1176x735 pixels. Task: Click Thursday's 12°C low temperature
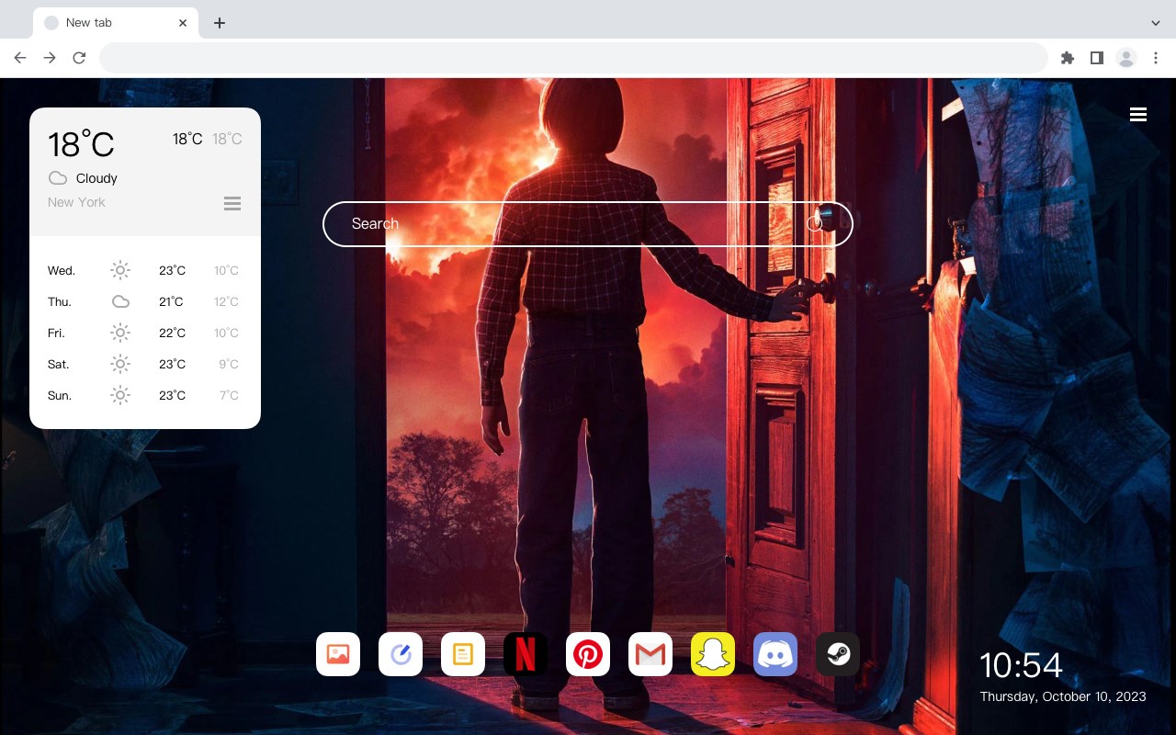(226, 301)
